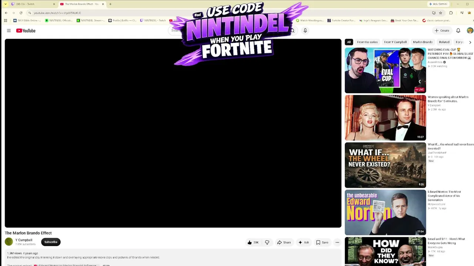474x266 pixels.
Task: Select the Marlon Brando Effect browser tab
Action: click(82, 4)
